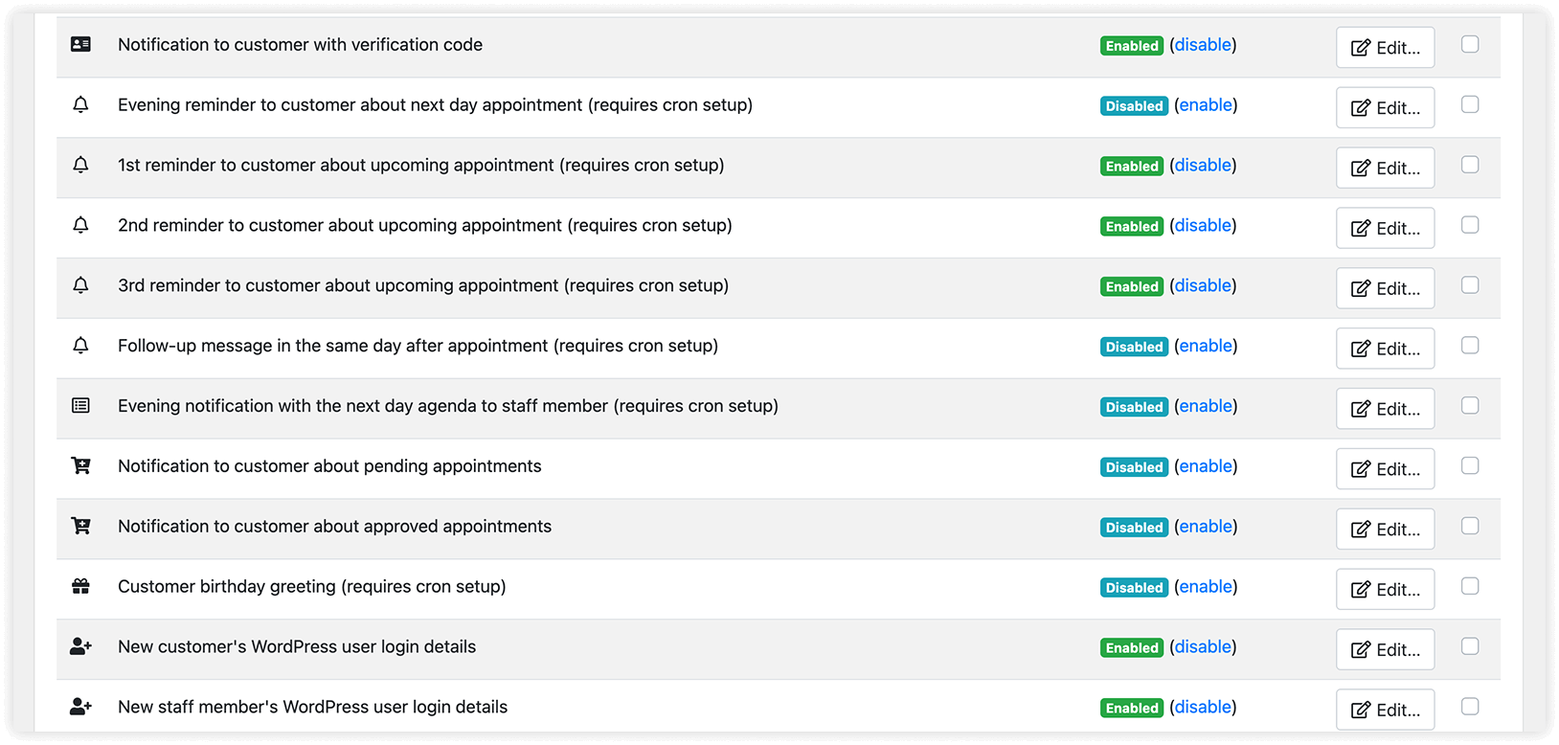1559x745 pixels.
Task: Edit the verification code notification
Action: [1385, 48]
